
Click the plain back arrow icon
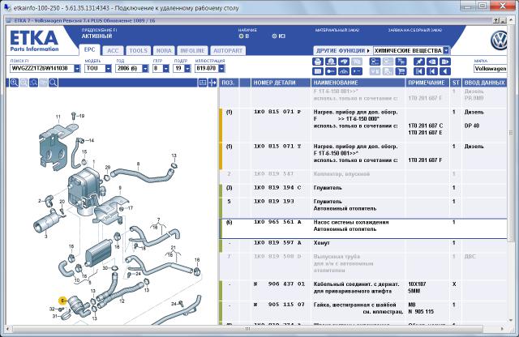coord(445,71)
